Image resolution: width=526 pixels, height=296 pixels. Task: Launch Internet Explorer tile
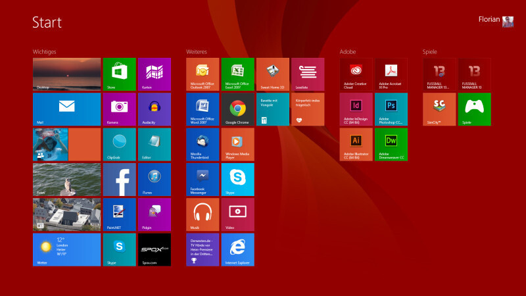237,250
